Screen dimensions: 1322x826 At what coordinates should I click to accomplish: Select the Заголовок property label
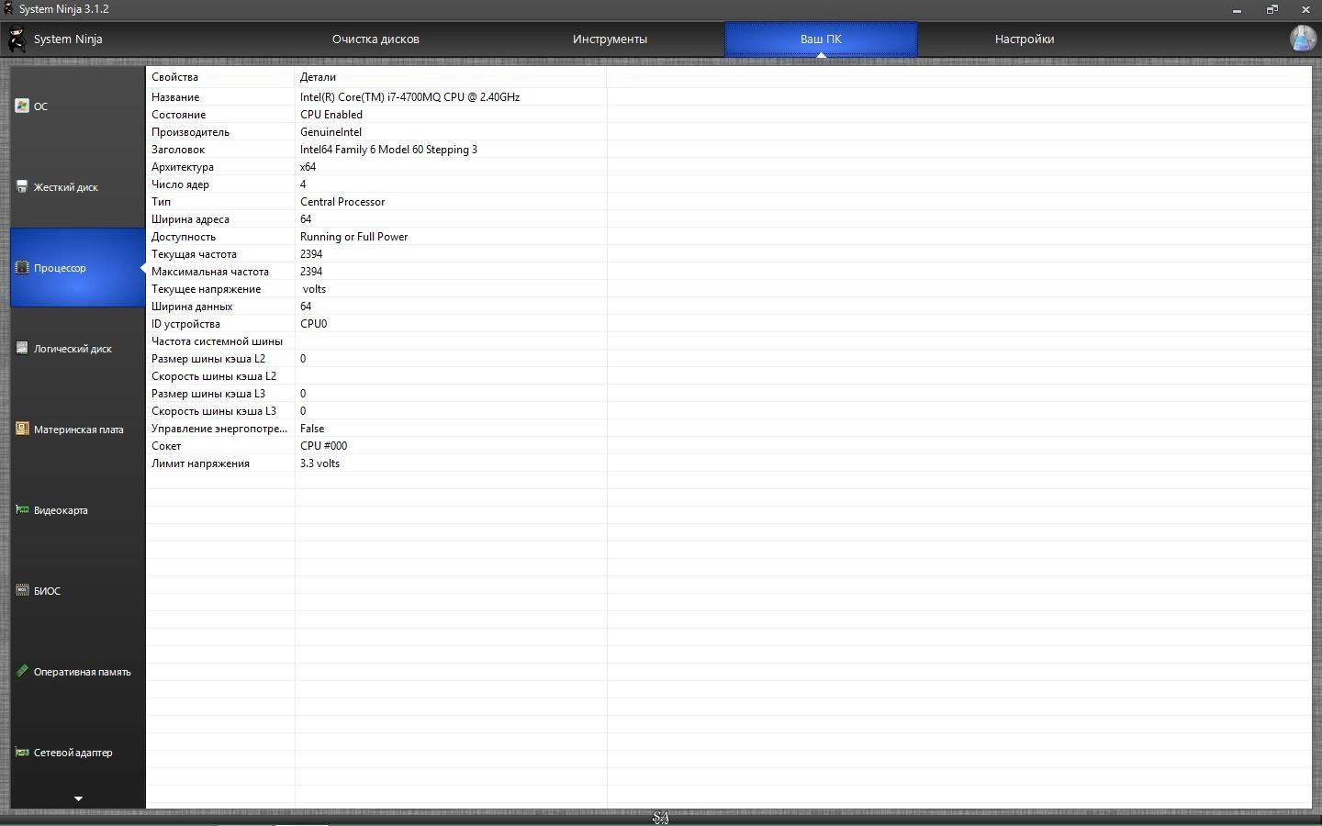coord(178,150)
